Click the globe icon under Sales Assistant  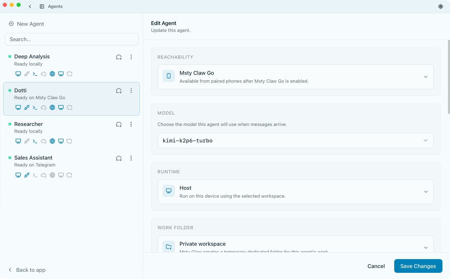(x=52, y=175)
